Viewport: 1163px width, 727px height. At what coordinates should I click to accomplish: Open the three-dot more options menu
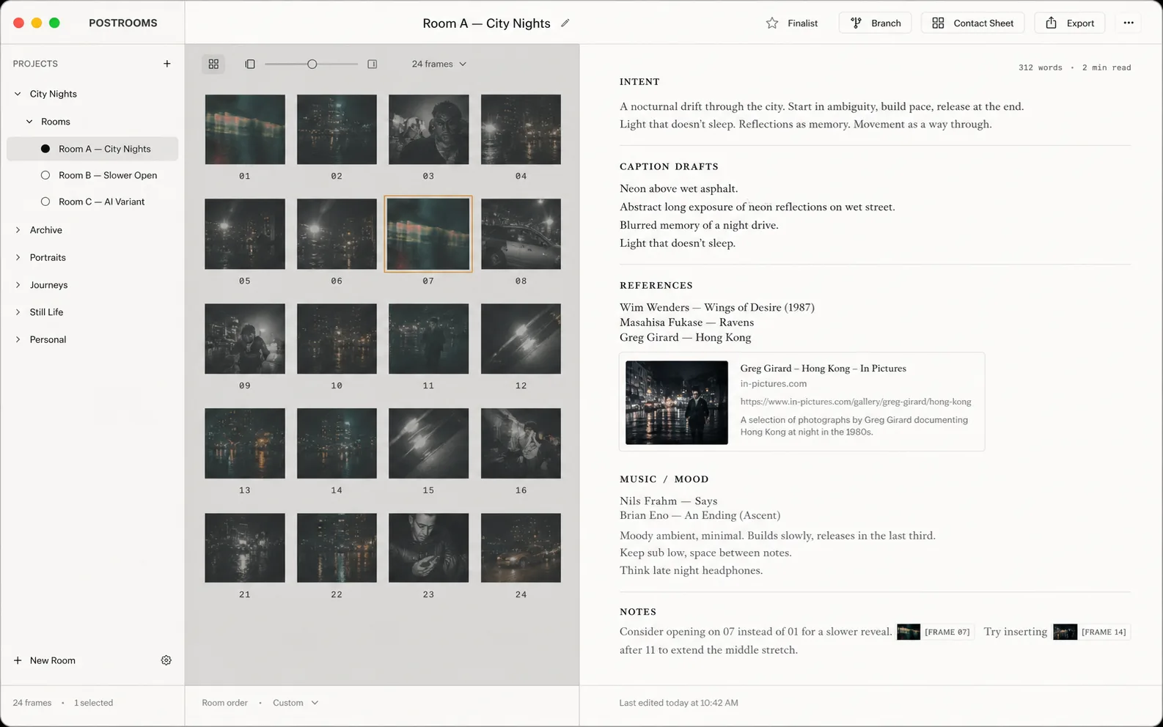1129,23
